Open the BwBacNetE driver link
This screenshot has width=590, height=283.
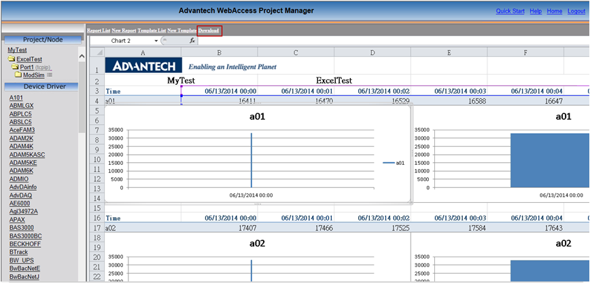tap(25, 268)
